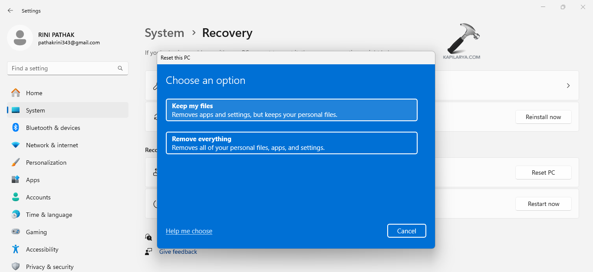Open Network & internet wifi icon
The width and height of the screenshot is (593, 272).
[16, 145]
